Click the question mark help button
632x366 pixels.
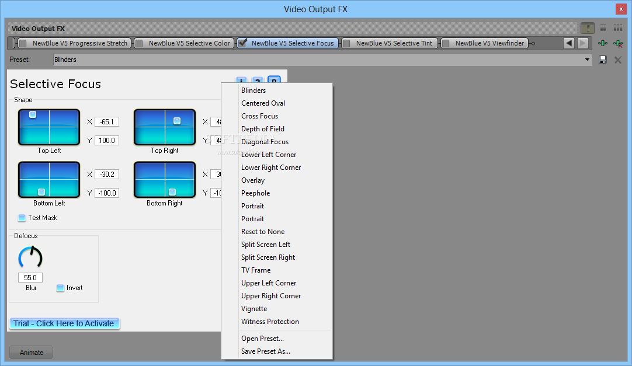(258, 80)
